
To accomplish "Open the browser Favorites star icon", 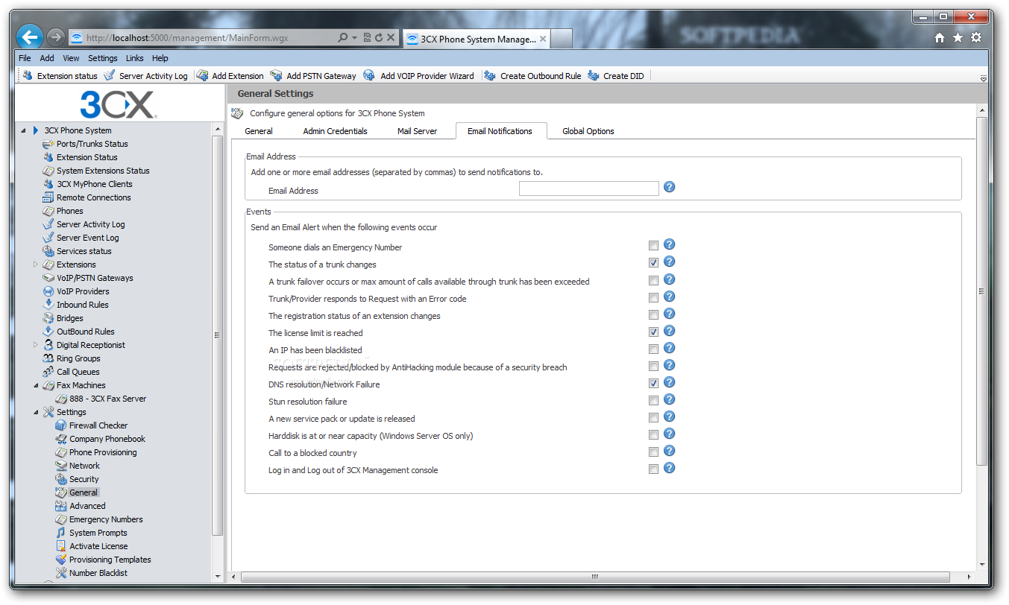I will tap(958, 38).
